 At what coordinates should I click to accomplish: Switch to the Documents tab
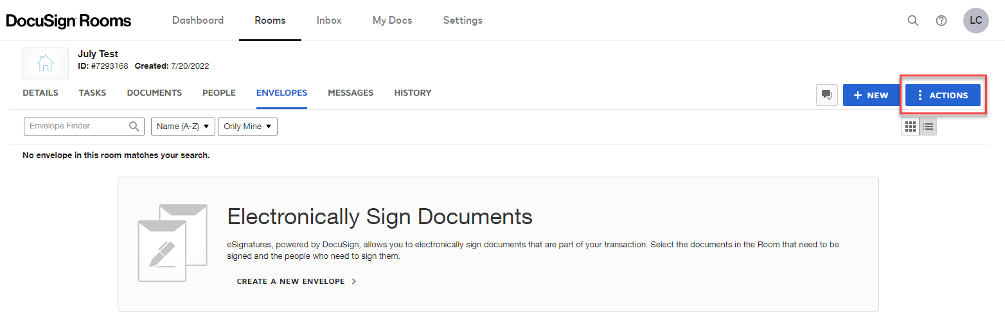pos(154,93)
